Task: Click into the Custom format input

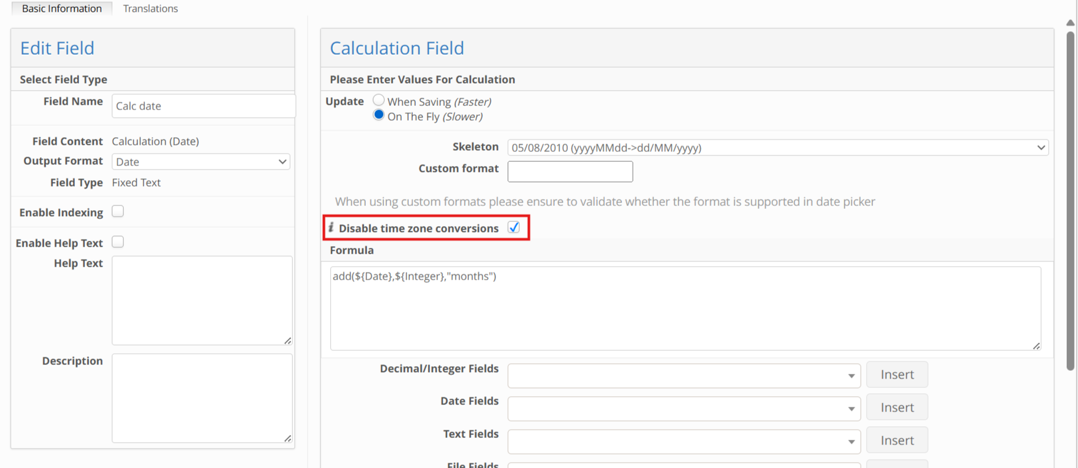Action: point(570,171)
